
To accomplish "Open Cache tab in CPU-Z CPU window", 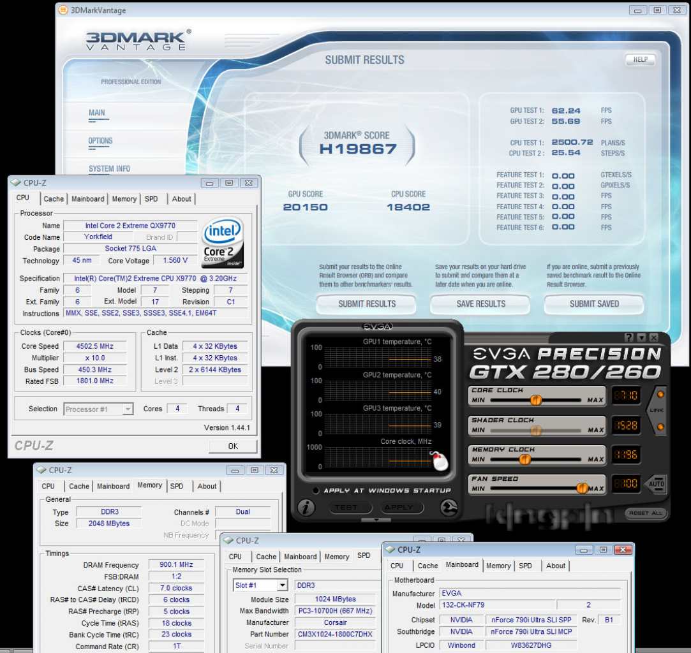I will [54, 199].
